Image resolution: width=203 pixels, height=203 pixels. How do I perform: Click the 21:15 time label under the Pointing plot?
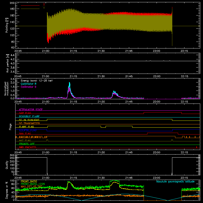73,51
